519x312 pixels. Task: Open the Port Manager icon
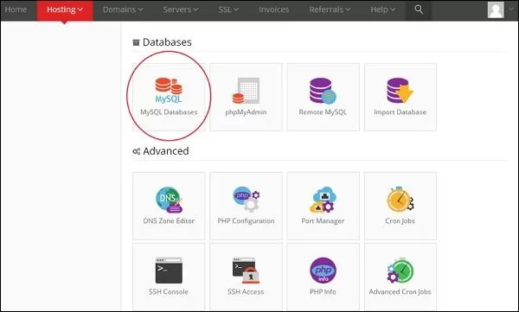pyautogui.click(x=323, y=199)
